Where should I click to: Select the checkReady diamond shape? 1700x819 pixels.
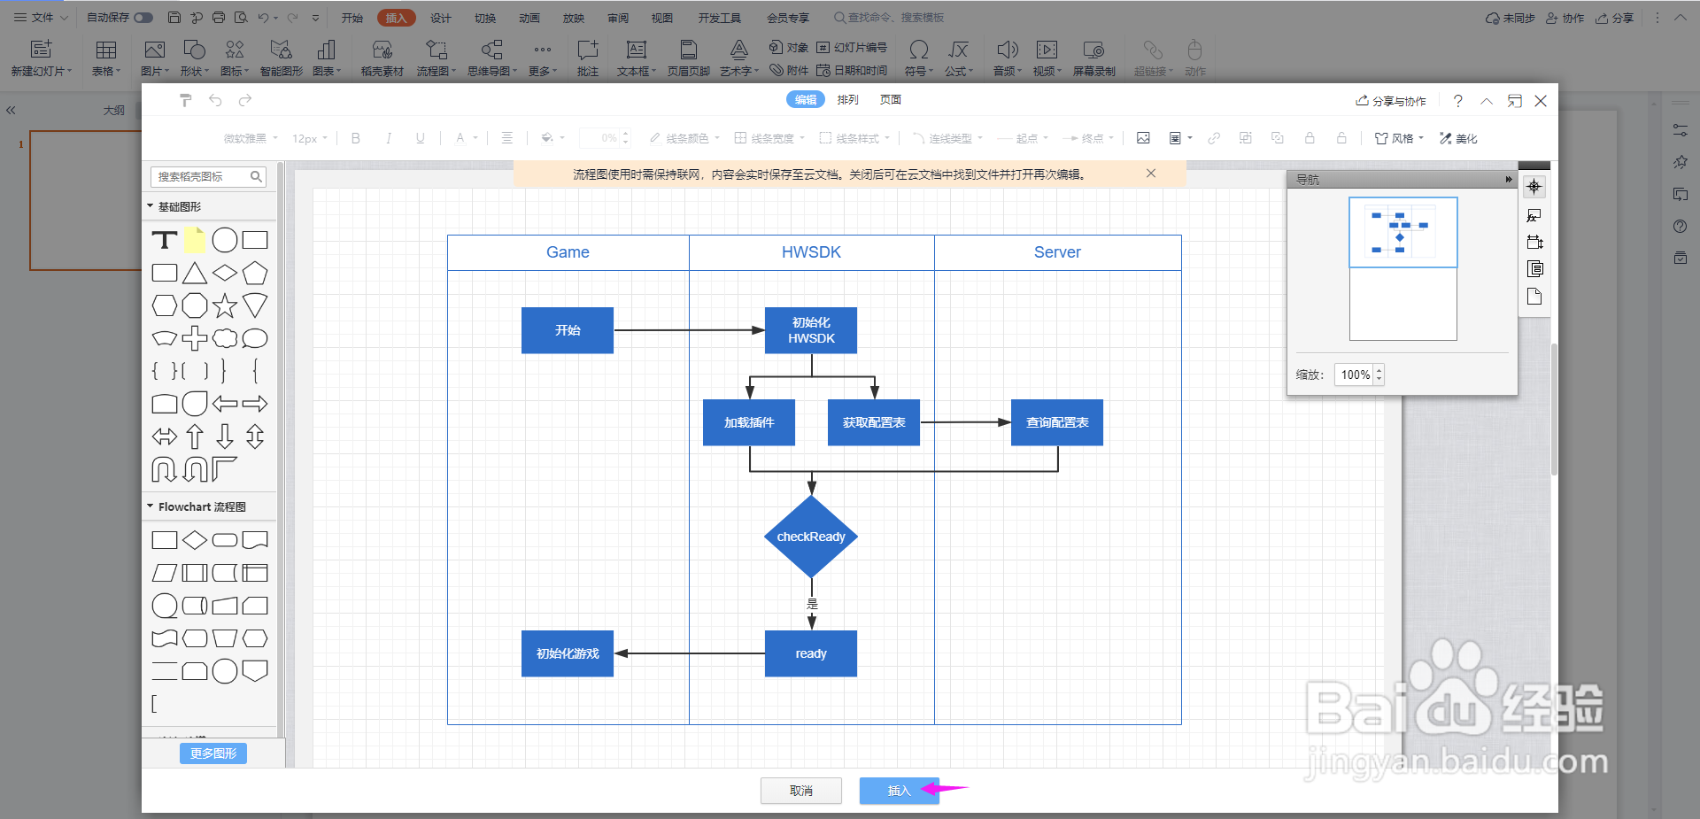point(811,537)
